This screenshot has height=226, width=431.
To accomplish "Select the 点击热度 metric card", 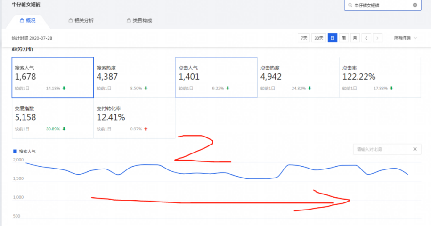I will [298, 77].
